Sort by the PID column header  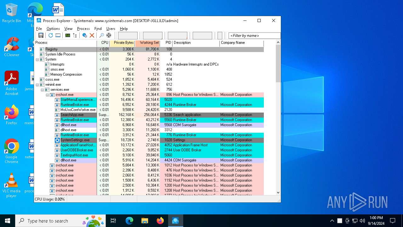point(166,43)
